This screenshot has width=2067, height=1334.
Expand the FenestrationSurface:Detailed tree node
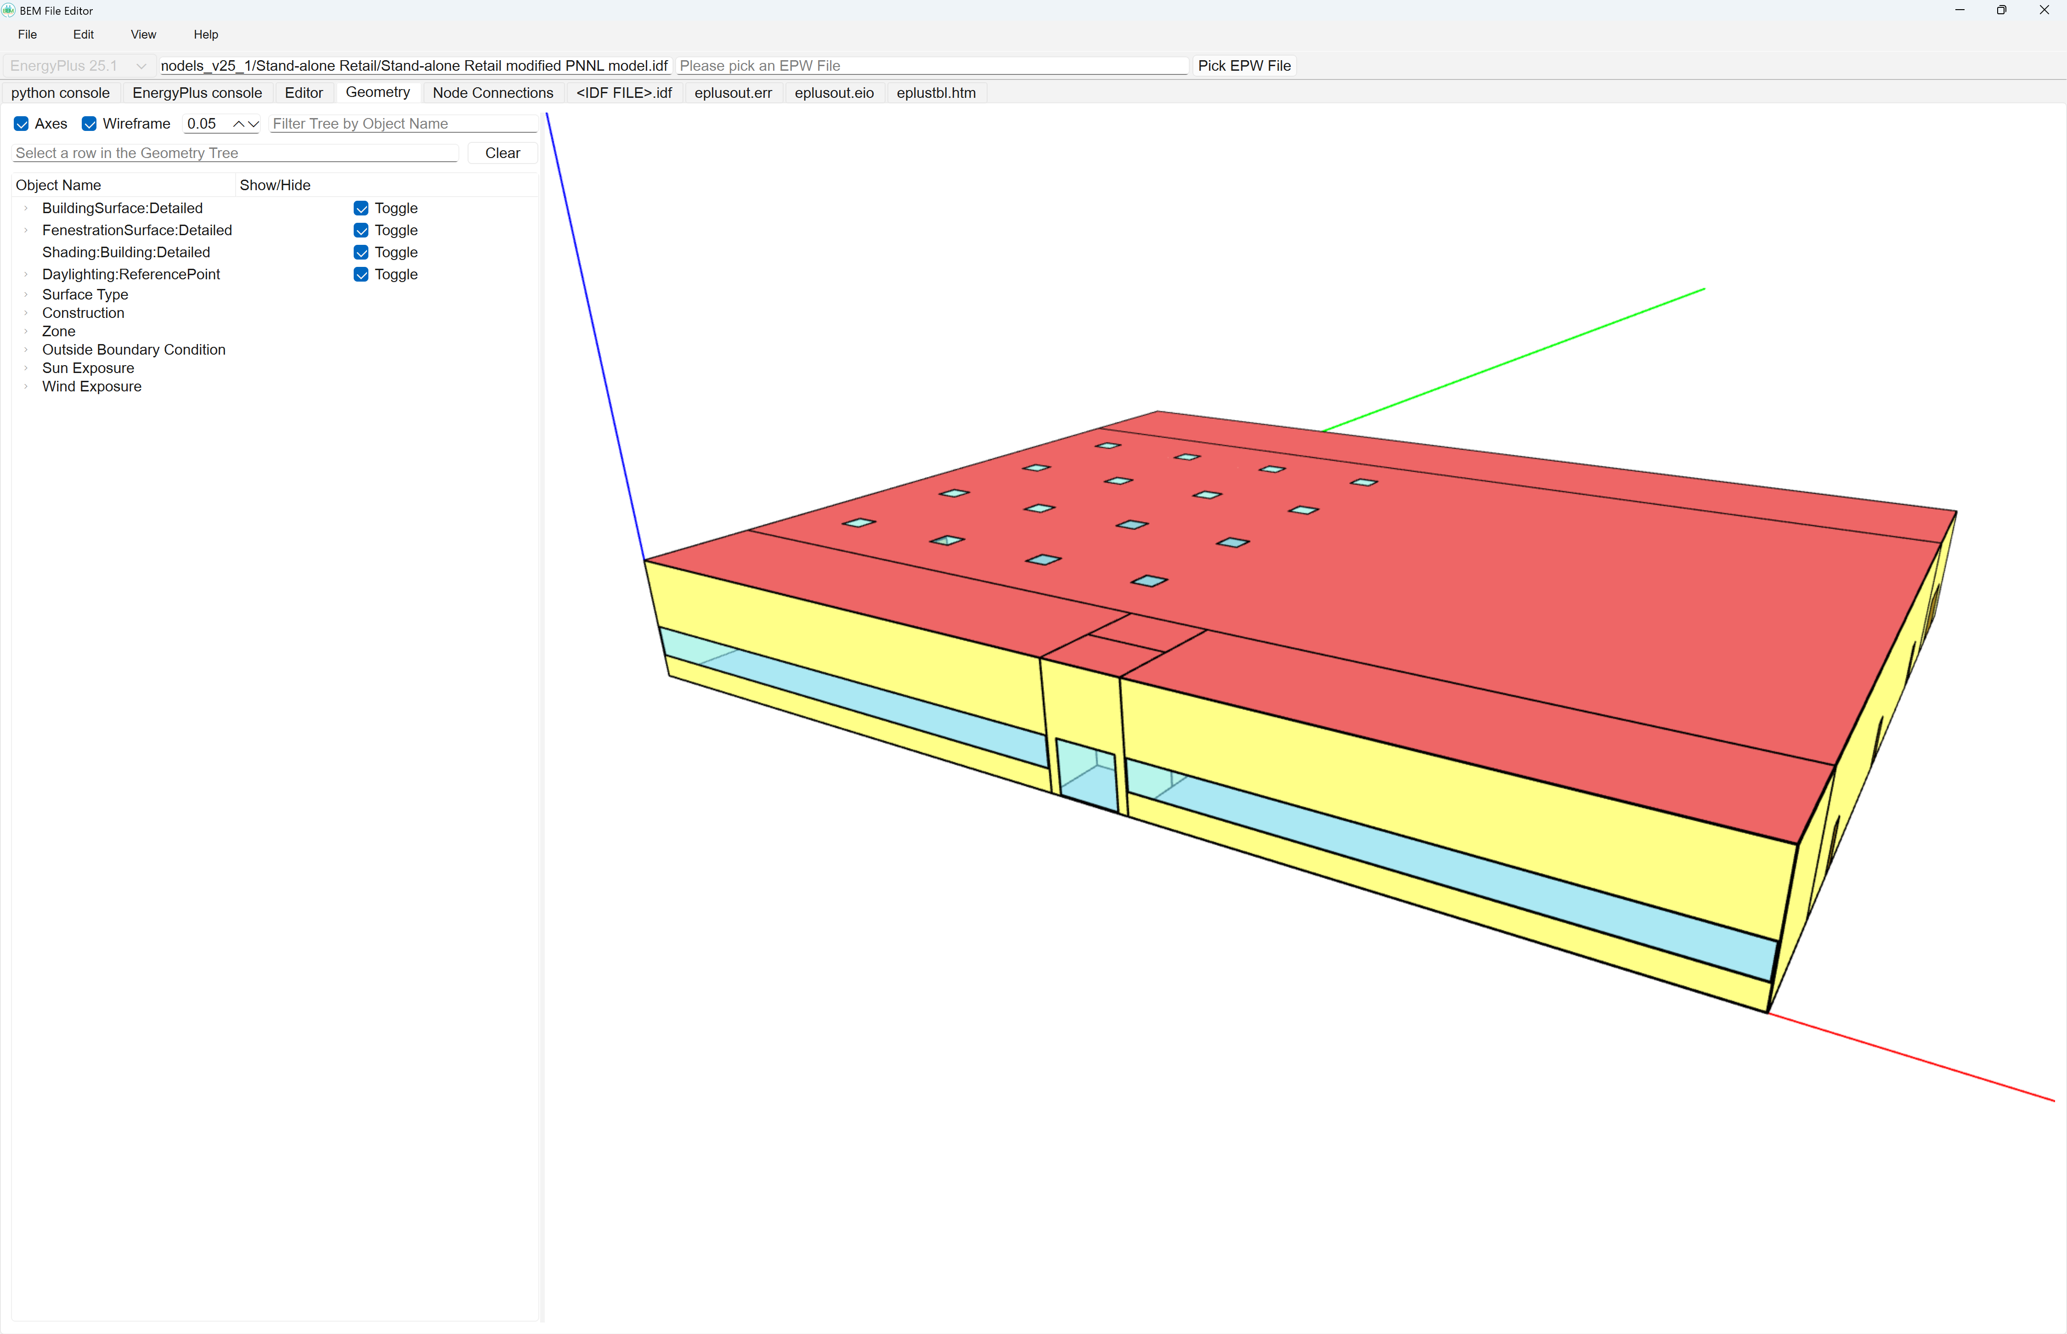point(26,231)
